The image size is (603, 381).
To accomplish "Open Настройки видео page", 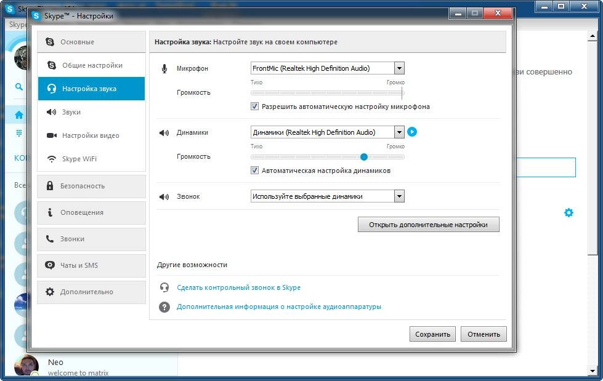I will coord(91,135).
